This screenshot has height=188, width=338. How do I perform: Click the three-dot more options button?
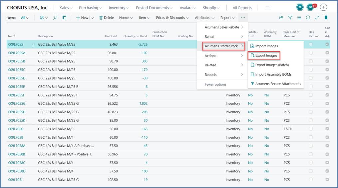pyautogui.click(x=243, y=18)
